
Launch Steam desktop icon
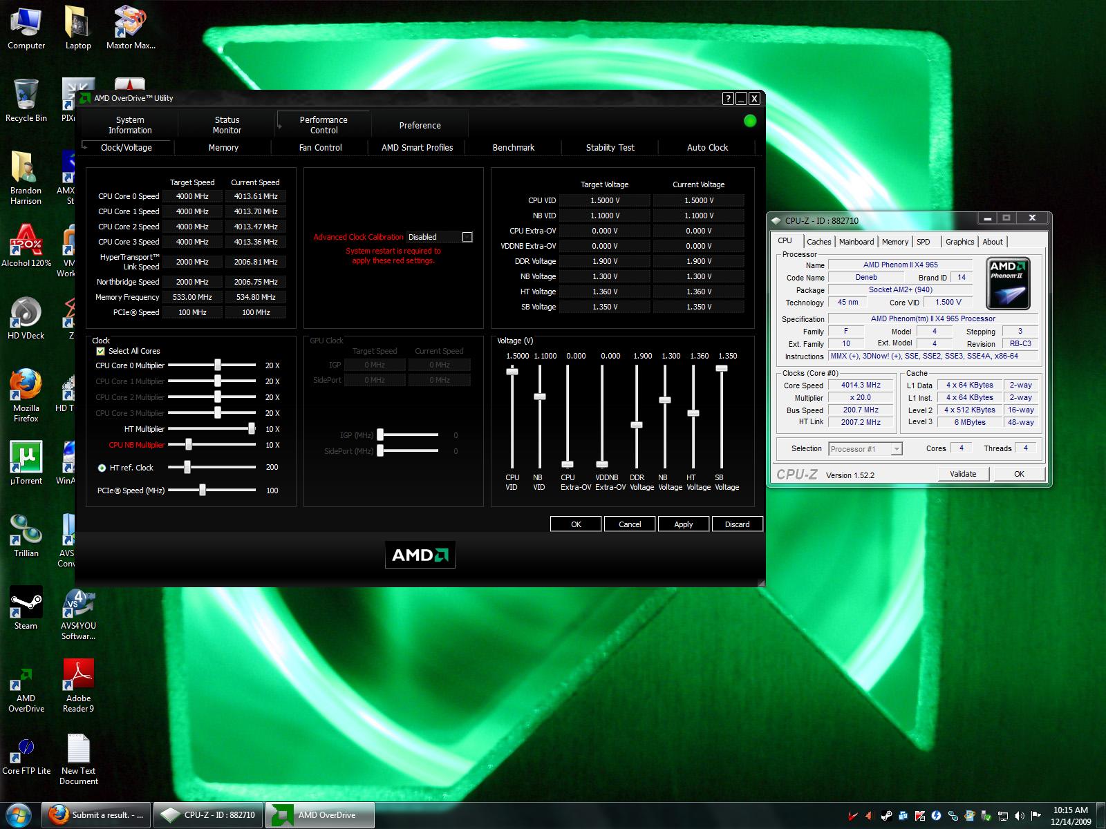(26, 608)
